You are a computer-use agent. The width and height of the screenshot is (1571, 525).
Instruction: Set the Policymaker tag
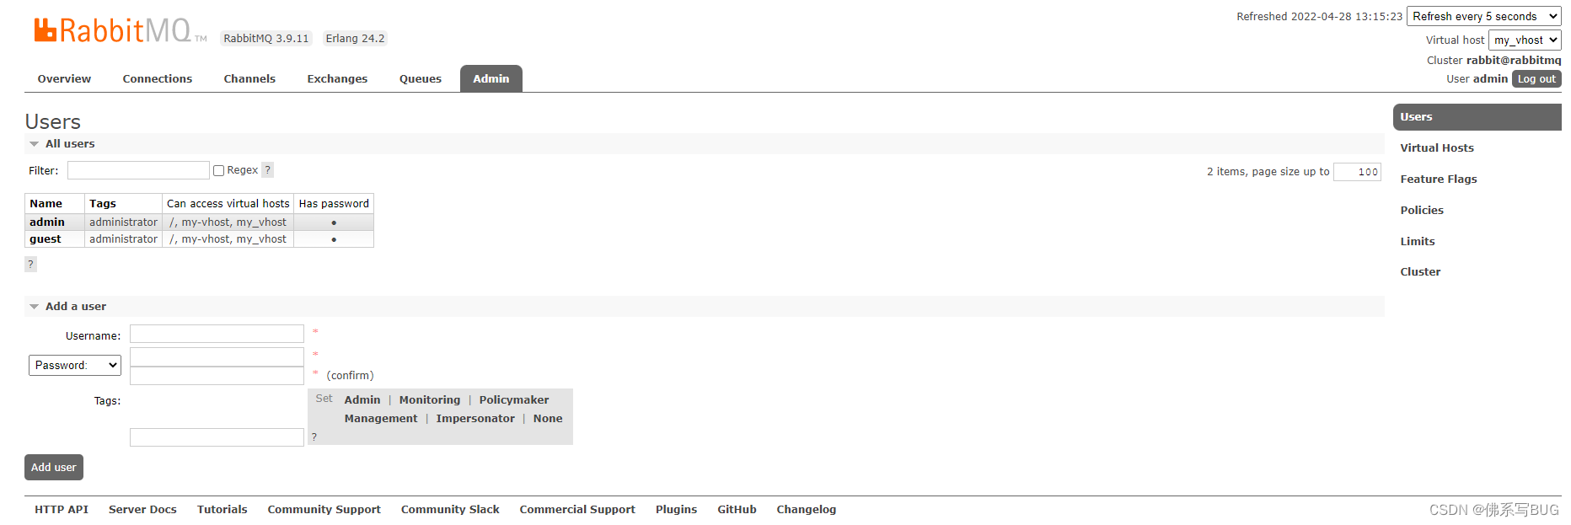[514, 399]
